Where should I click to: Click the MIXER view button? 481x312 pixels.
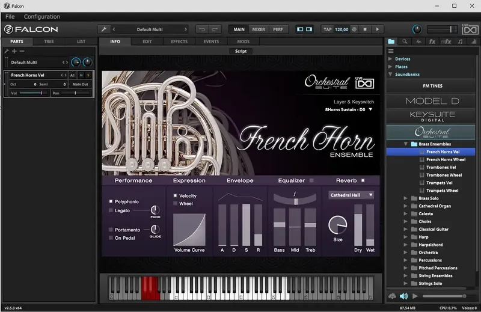[x=259, y=29]
